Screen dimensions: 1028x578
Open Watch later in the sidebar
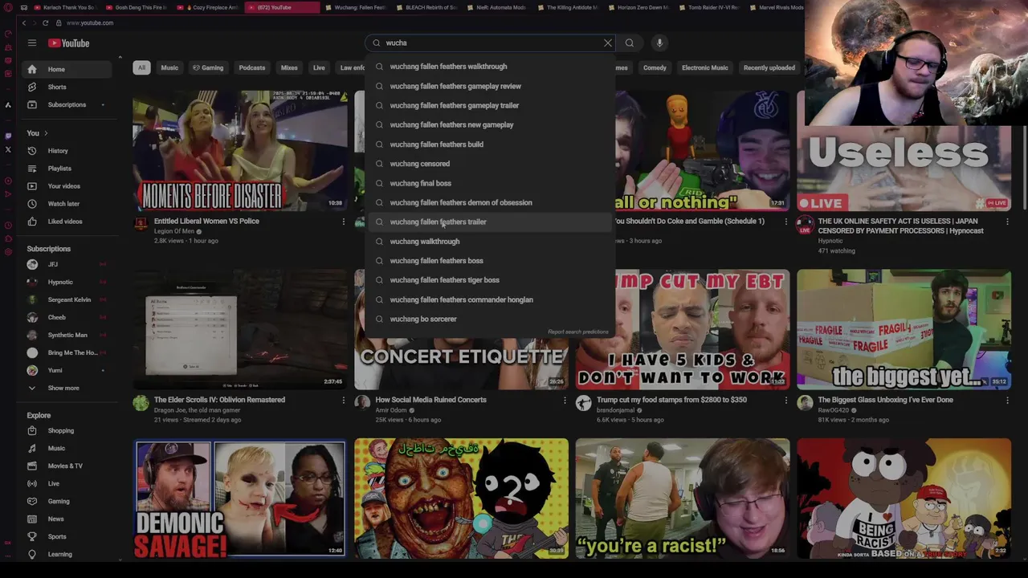67,204
